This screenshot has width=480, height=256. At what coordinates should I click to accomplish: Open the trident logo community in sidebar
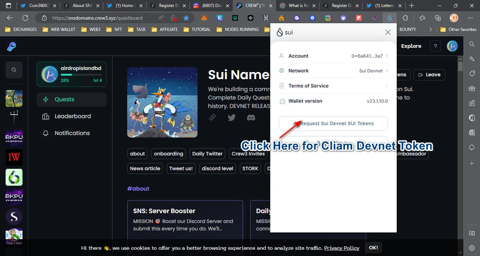pos(14,118)
